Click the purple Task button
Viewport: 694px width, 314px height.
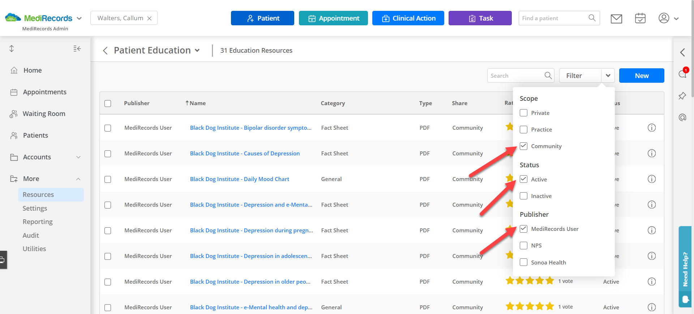480,18
